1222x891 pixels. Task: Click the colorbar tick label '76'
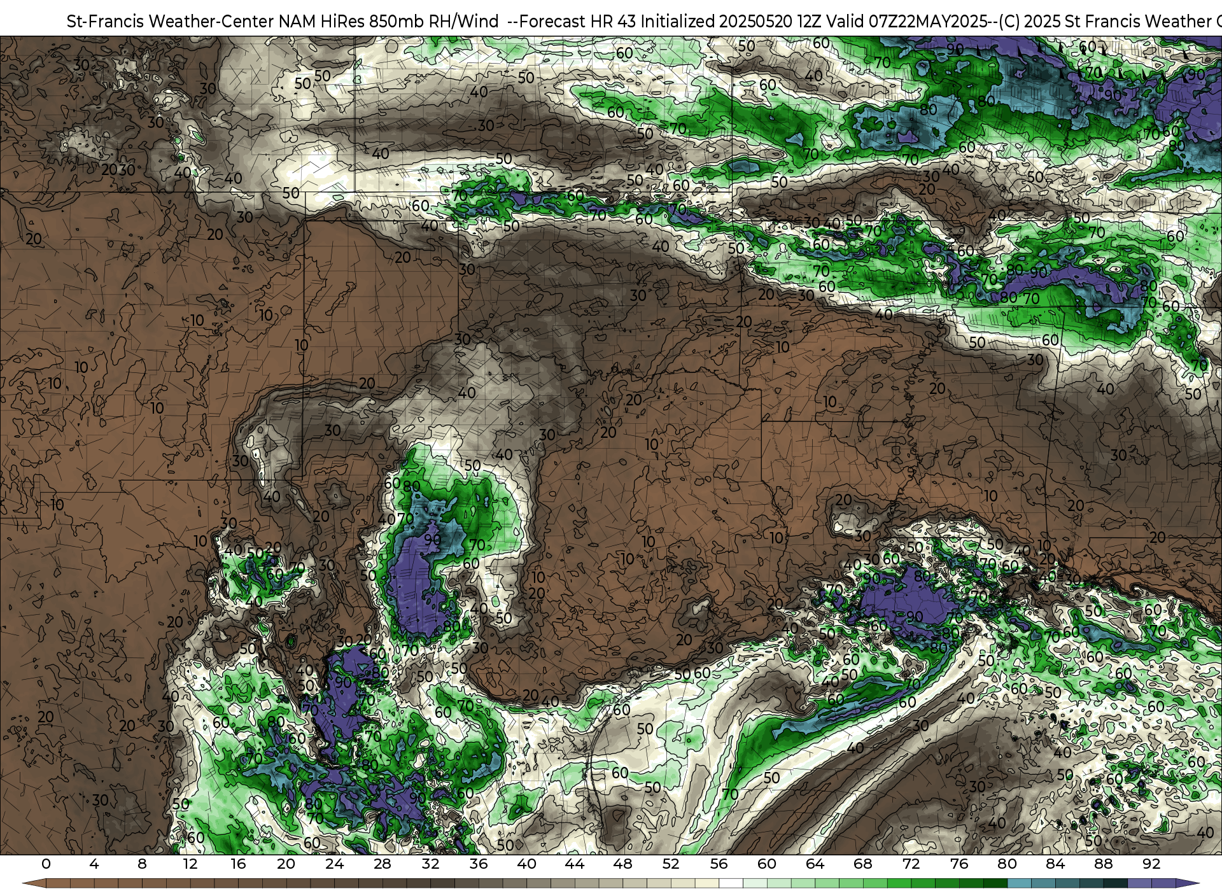959,864
